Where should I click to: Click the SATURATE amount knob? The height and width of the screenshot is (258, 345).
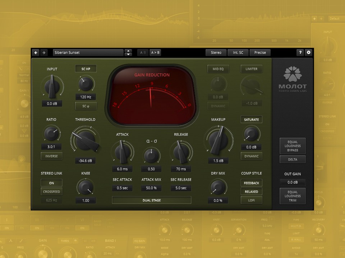coord(252,134)
